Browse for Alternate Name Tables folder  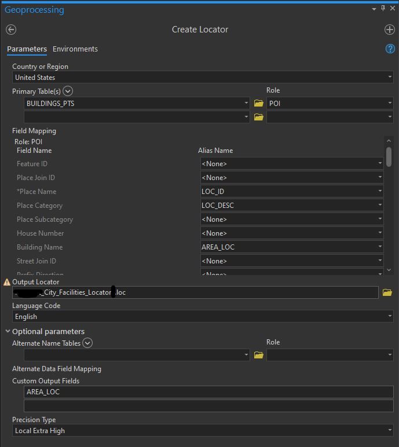pos(259,355)
